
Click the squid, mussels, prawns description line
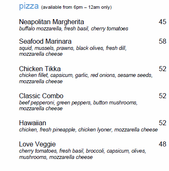click(x=73, y=48)
